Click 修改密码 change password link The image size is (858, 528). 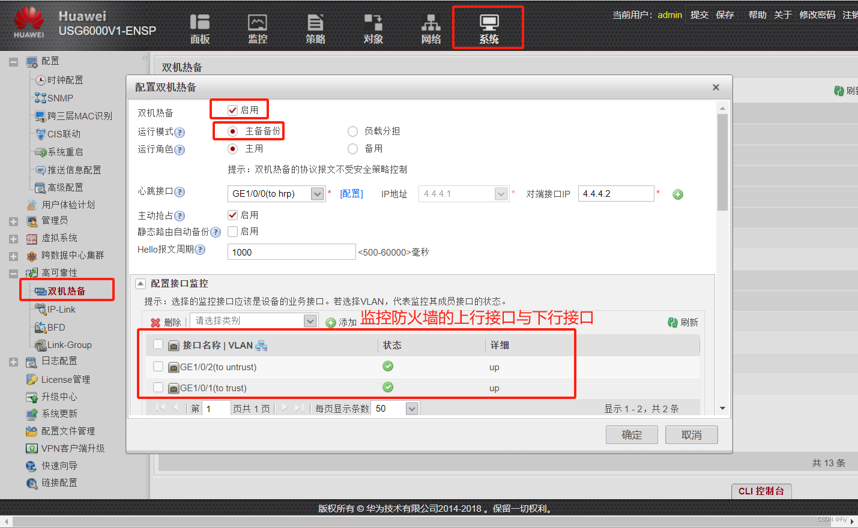tap(817, 14)
